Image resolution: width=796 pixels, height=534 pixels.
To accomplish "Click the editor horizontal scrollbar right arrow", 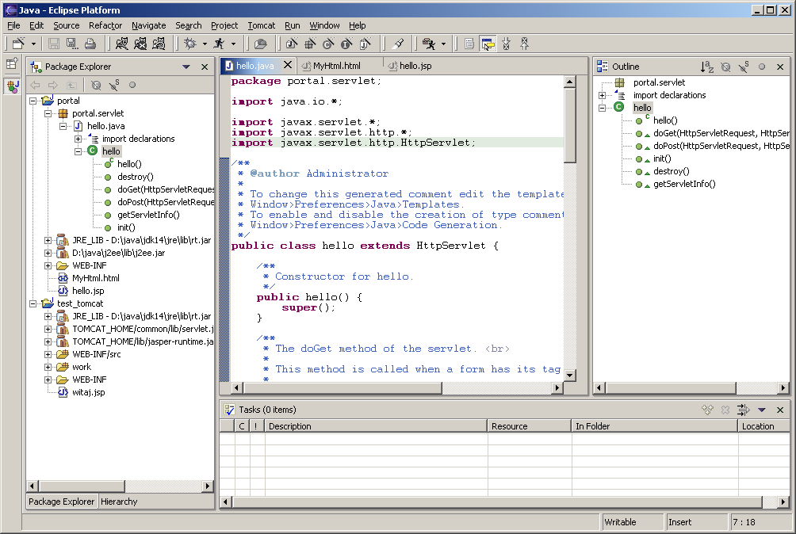I will click(x=557, y=388).
